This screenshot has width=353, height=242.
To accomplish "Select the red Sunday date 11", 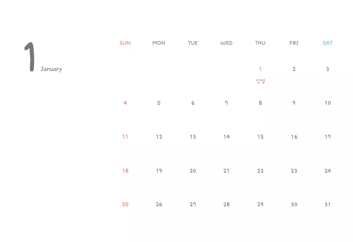I will [125, 137].
